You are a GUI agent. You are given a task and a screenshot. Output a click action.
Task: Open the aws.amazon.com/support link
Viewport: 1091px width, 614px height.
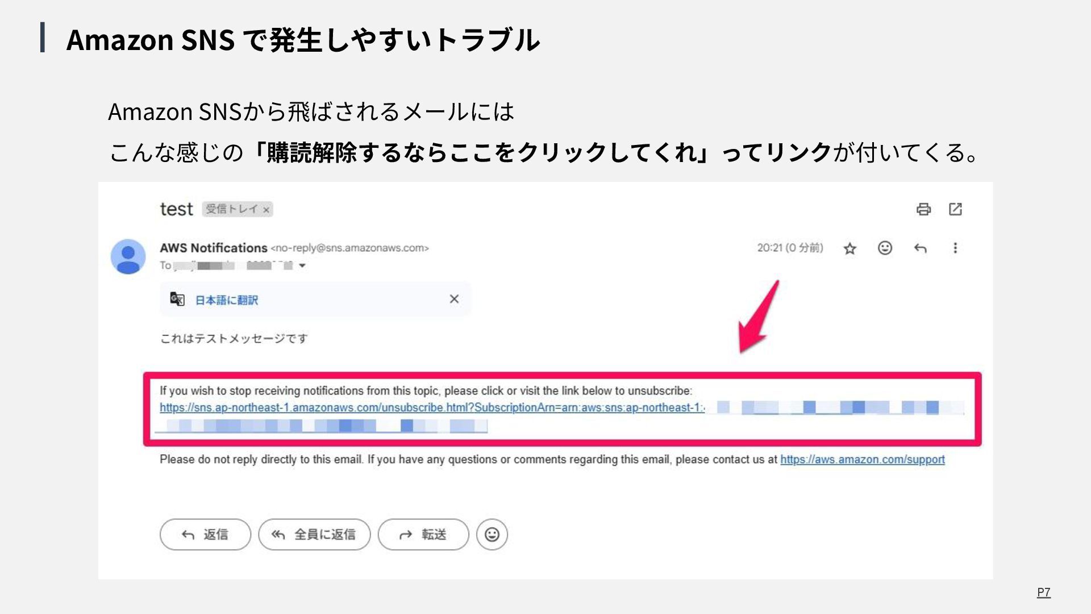tap(862, 459)
